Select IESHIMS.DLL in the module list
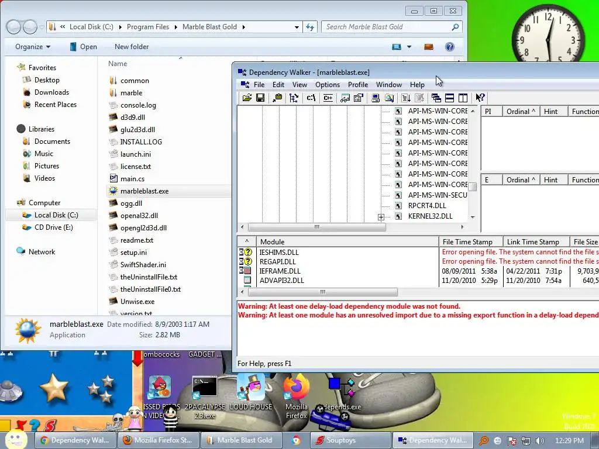 [279, 253]
